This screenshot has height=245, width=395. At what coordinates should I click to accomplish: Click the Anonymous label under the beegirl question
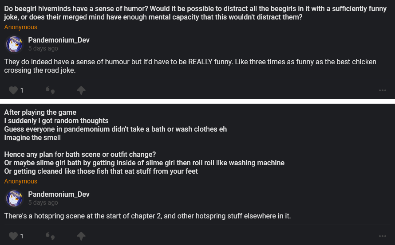tap(21, 27)
